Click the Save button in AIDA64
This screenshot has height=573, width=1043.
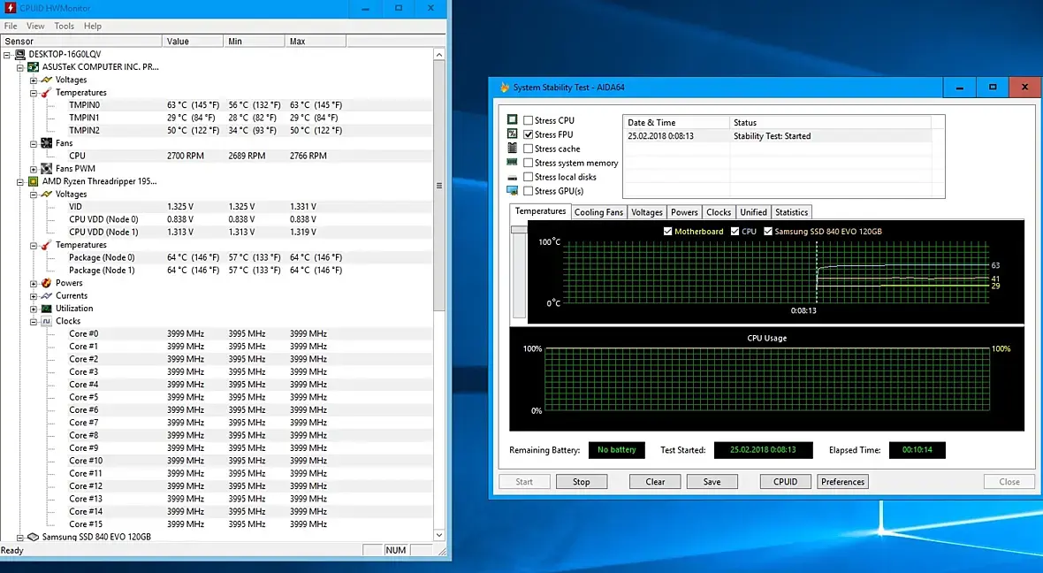coord(712,482)
